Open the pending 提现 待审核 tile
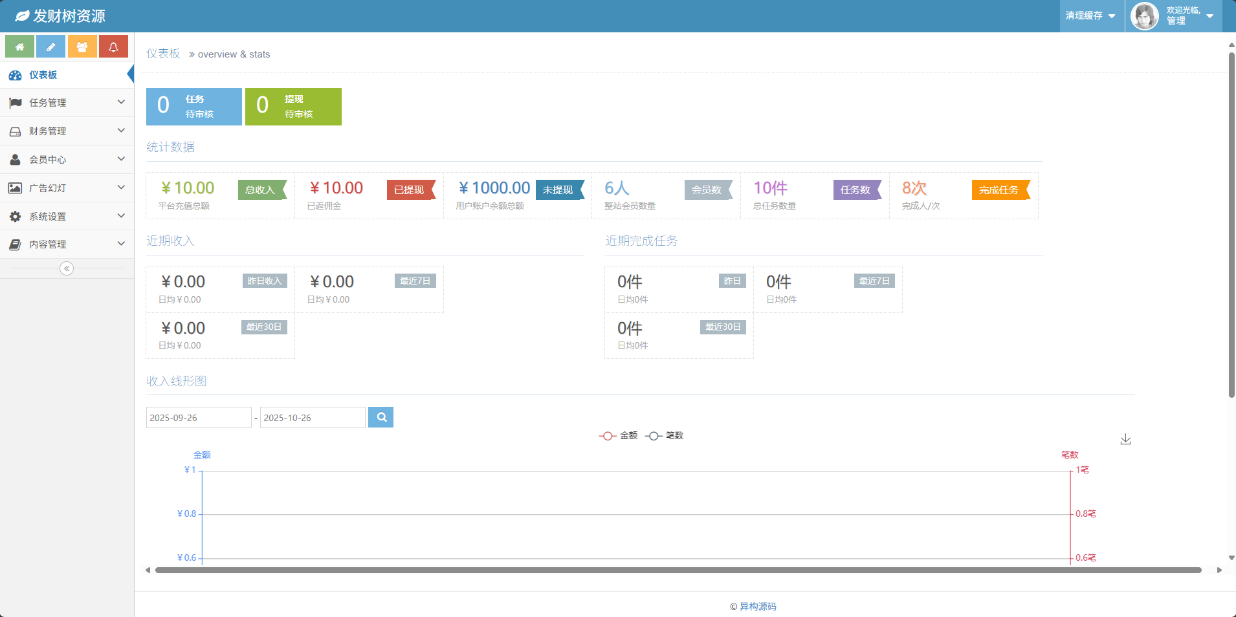1236x617 pixels. [x=293, y=107]
